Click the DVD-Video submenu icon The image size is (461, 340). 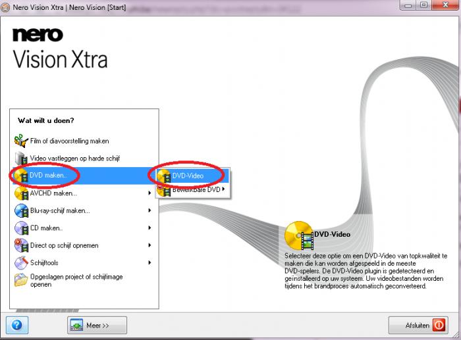point(164,176)
